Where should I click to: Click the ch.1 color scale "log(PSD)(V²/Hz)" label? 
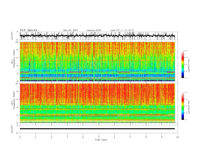(189, 66)
